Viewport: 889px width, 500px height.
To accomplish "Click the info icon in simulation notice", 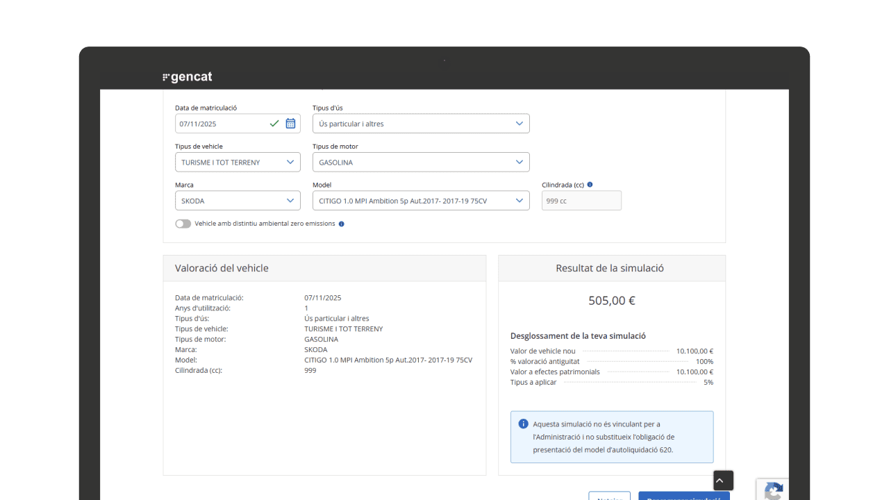I will (523, 424).
